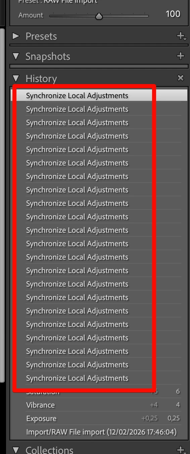Add a new preset with plus icon

coord(181,36)
